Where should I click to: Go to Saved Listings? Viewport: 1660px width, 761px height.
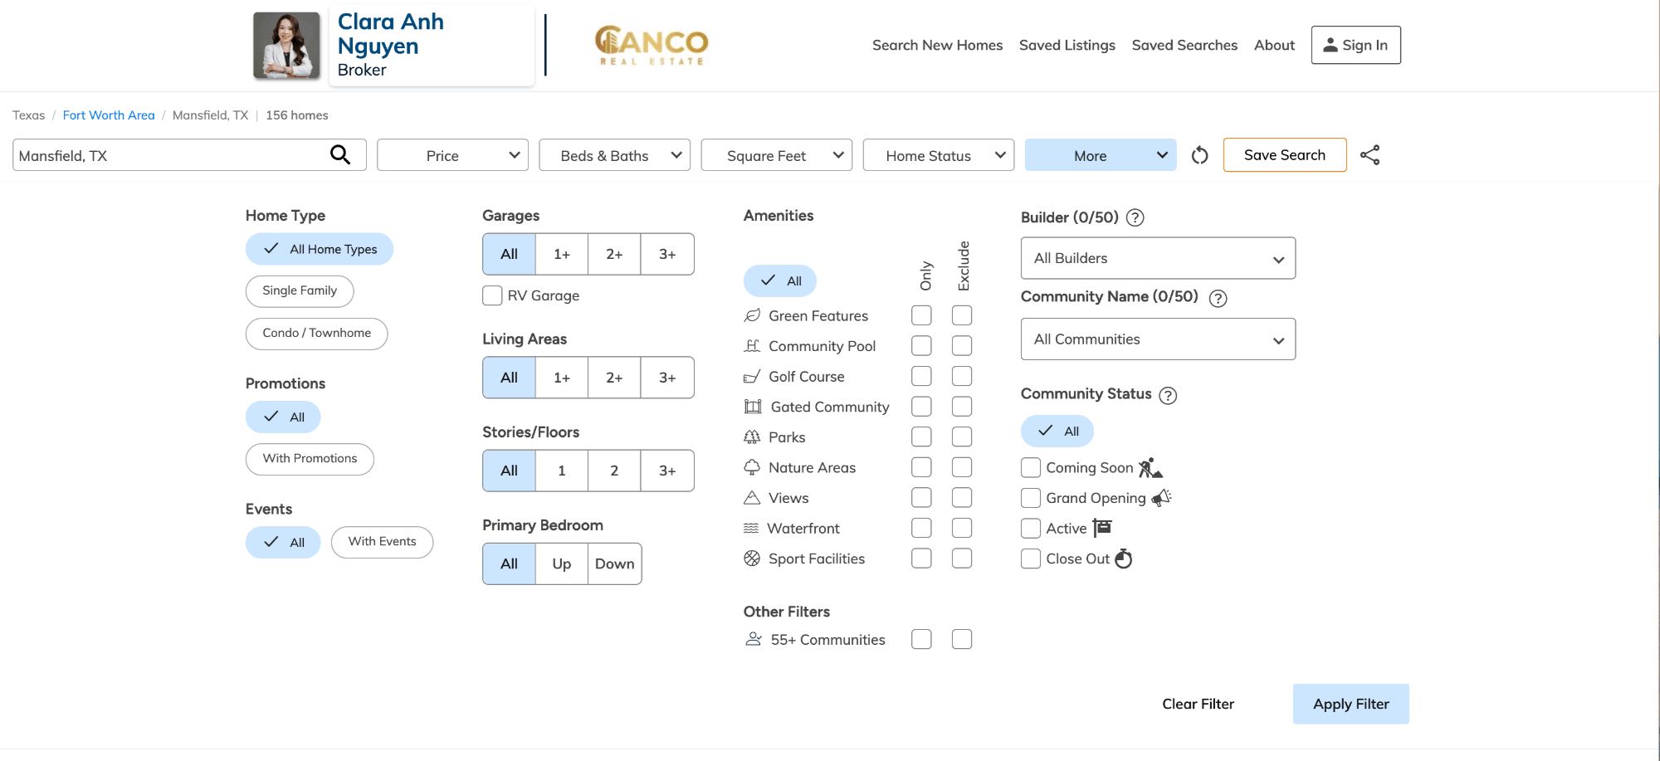click(x=1067, y=45)
